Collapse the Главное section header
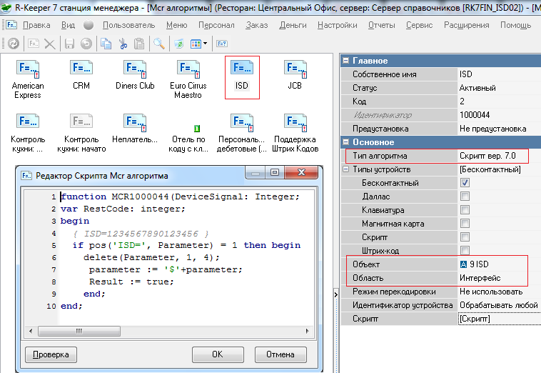 (347, 61)
